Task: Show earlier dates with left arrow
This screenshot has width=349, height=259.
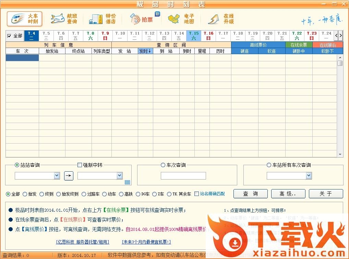Action: click(x=336, y=36)
